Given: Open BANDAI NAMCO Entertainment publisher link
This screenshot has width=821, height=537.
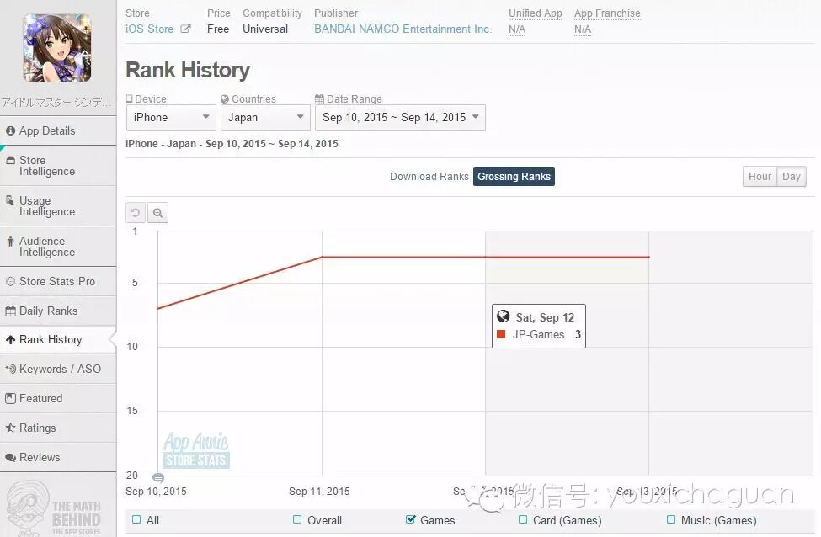Looking at the screenshot, I should tap(403, 29).
